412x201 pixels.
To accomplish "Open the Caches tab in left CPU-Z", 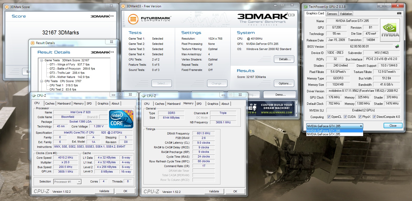I will (50, 103).
